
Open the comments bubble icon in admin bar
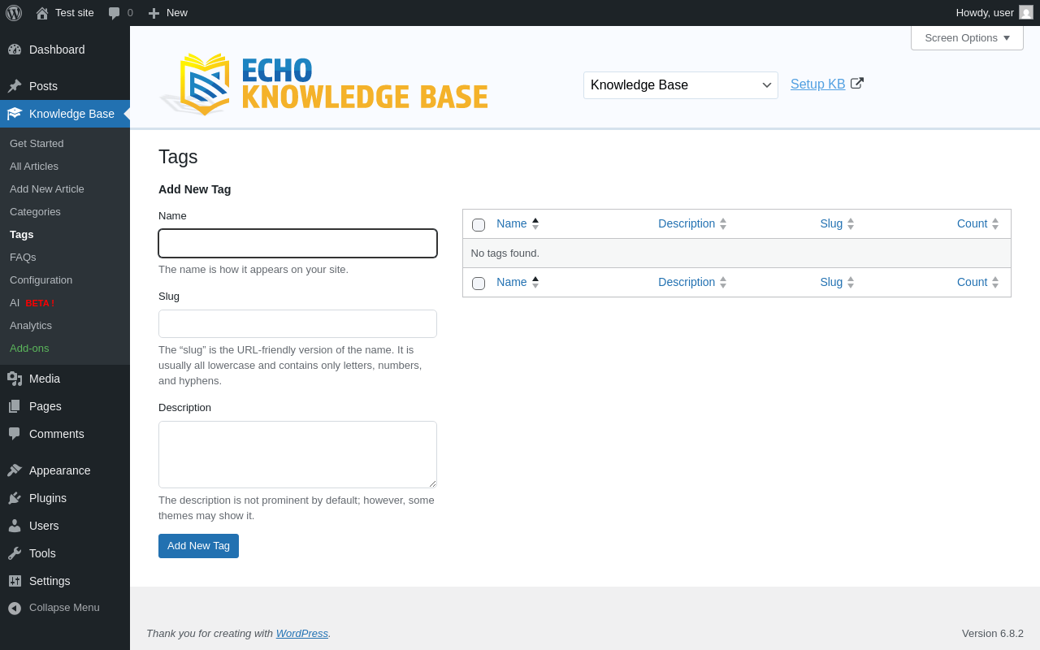click(x=115, y=13)
